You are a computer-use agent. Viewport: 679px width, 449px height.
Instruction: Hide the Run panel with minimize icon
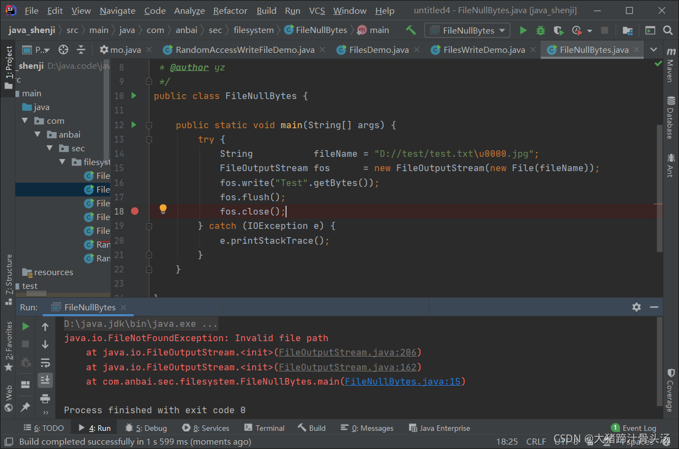pos(654,307)
